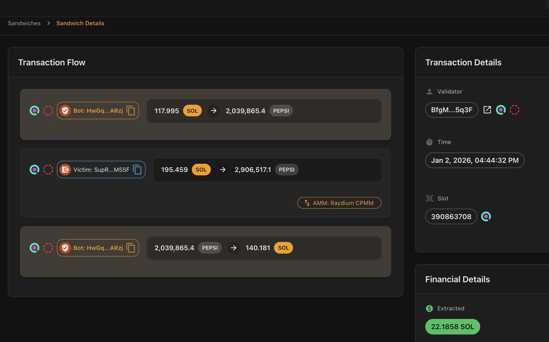Image resolution: width=549 pixels, height=342 pixels.
Task: Click the arrow icon in the victim swap
Action: click(x=223, y=170)
